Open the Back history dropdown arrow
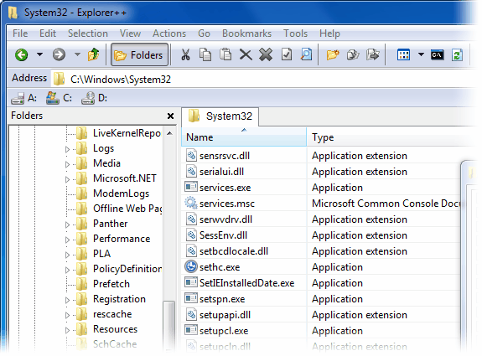The width and height of the screenshot is (482, 356). 39,54
